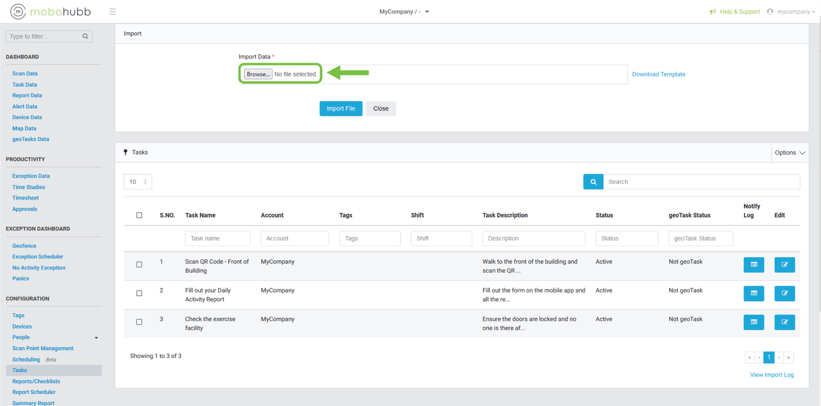Click the blue search magnifier button
Screen dimensions: 821x406
pos(593,182)
